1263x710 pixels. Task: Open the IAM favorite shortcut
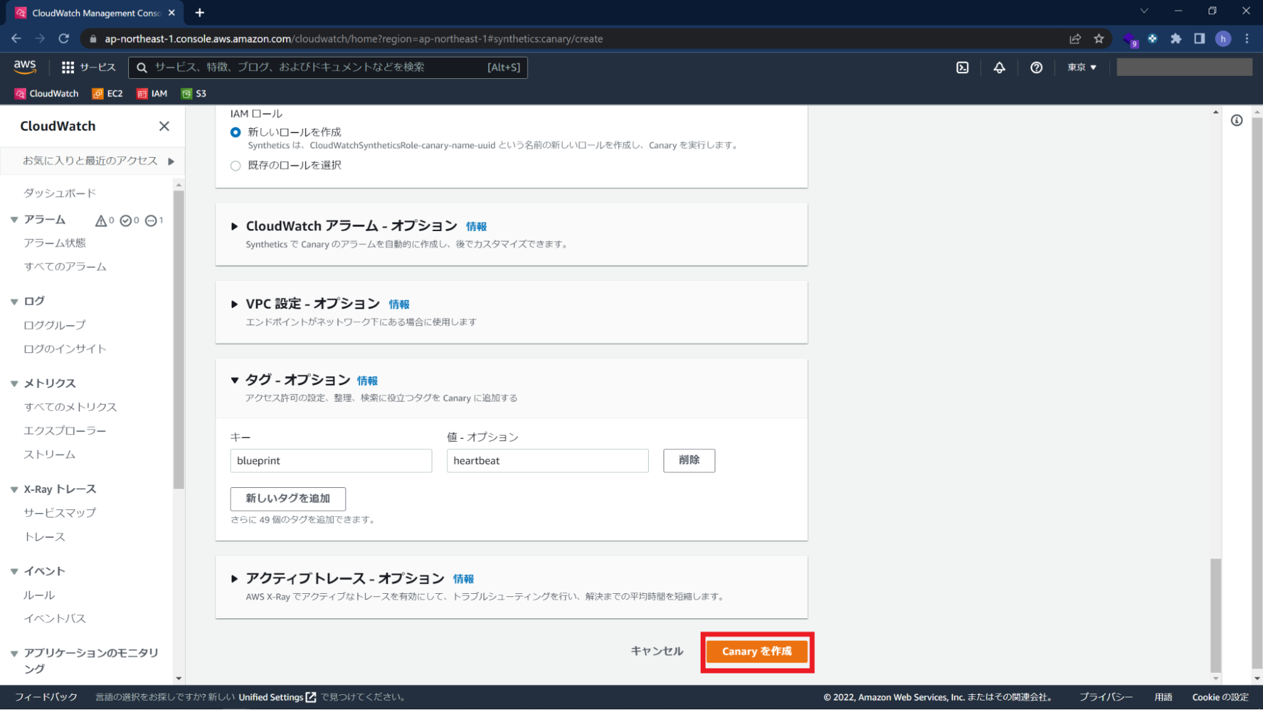point(152,93)
